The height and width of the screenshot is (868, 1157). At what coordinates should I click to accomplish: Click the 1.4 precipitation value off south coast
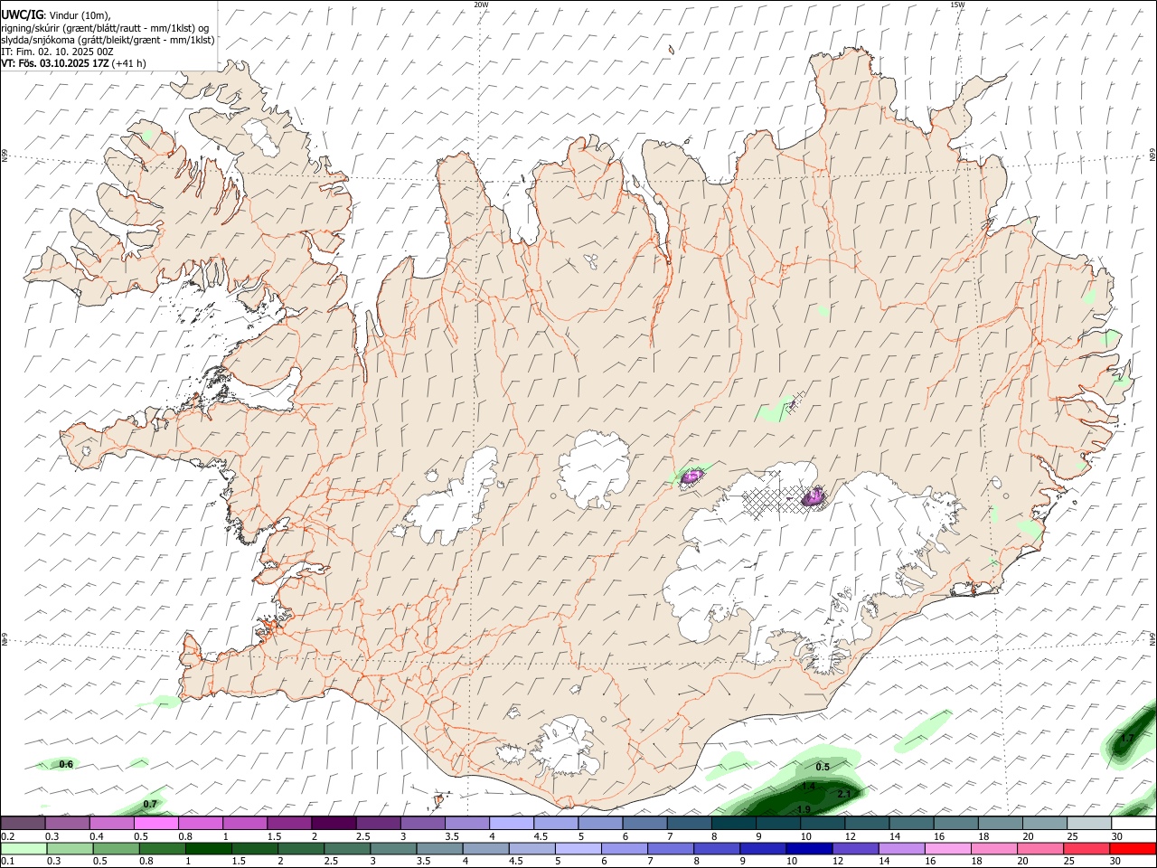(x=808, y=788)
